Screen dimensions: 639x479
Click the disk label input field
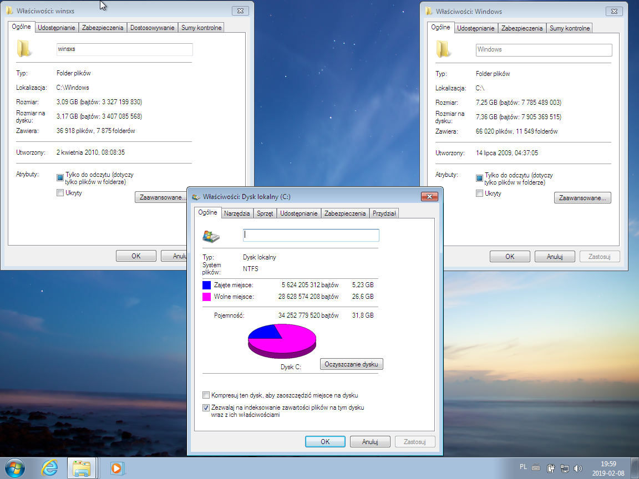(310, 235)
